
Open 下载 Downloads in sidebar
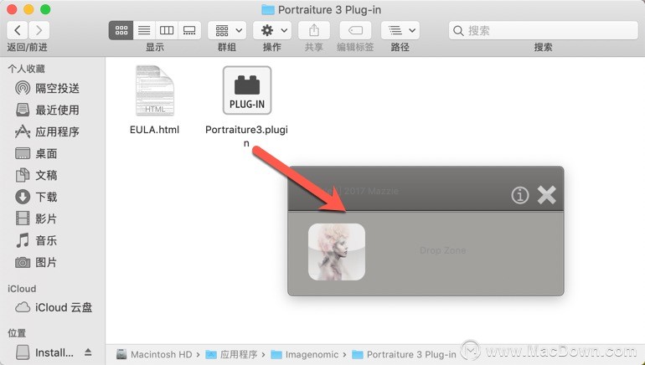pyautogui.click(x=36, y=197)
